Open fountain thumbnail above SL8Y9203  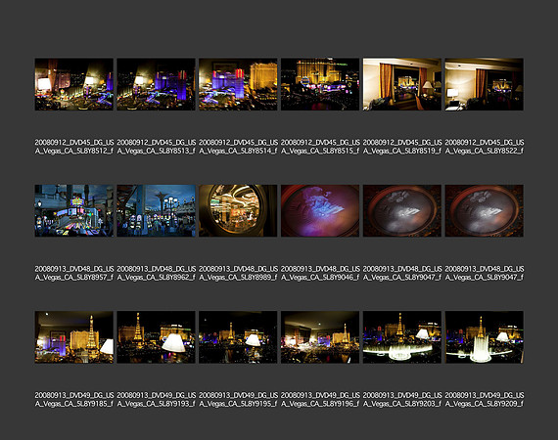click(402, 337)
